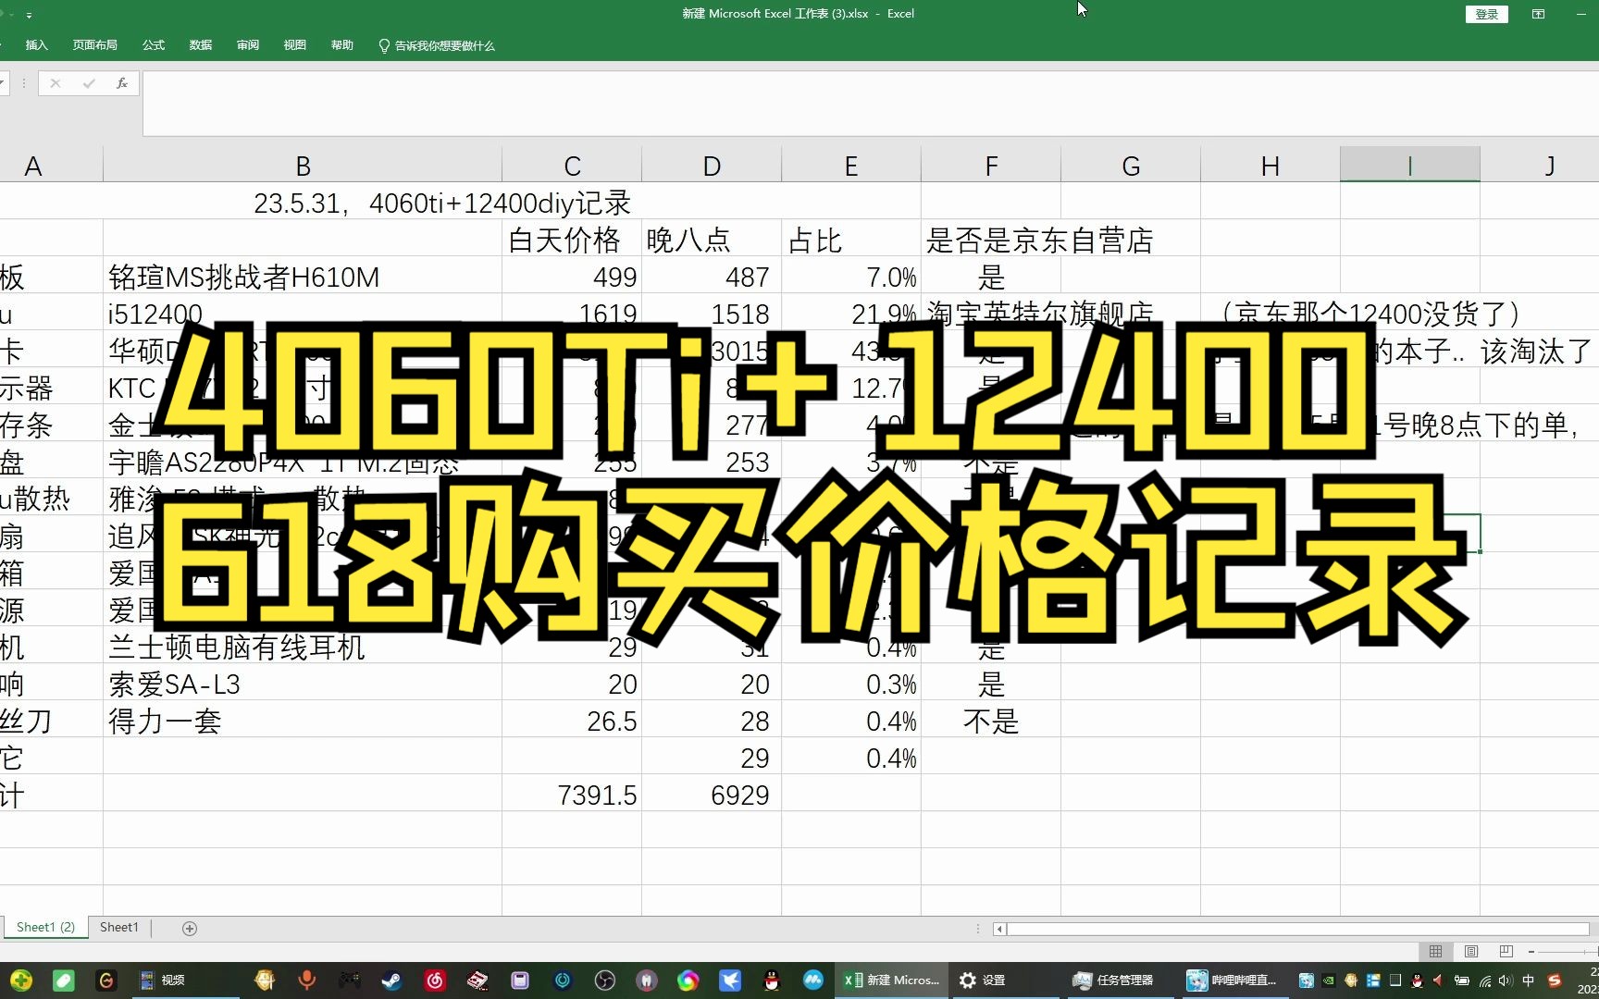Screen dimensions: 1599x999
Task: Select total cell 7391.5
Action: [x=572, y=795]
